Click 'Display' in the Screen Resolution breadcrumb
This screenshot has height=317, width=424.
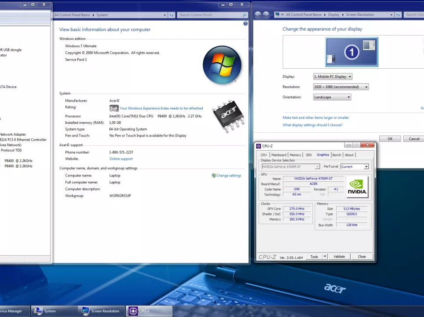coord(334,15)
